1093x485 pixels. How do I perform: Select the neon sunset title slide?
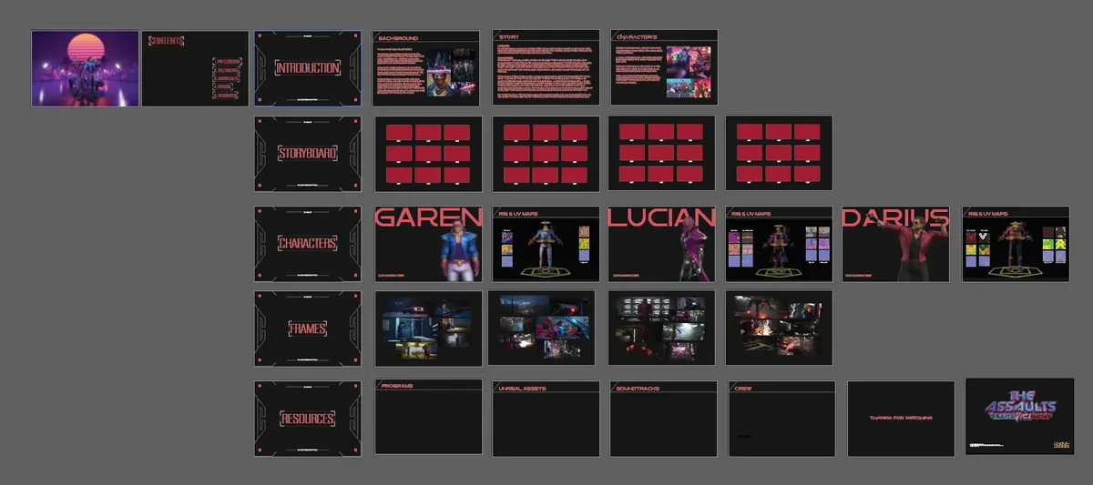click(x=85, y=68)
